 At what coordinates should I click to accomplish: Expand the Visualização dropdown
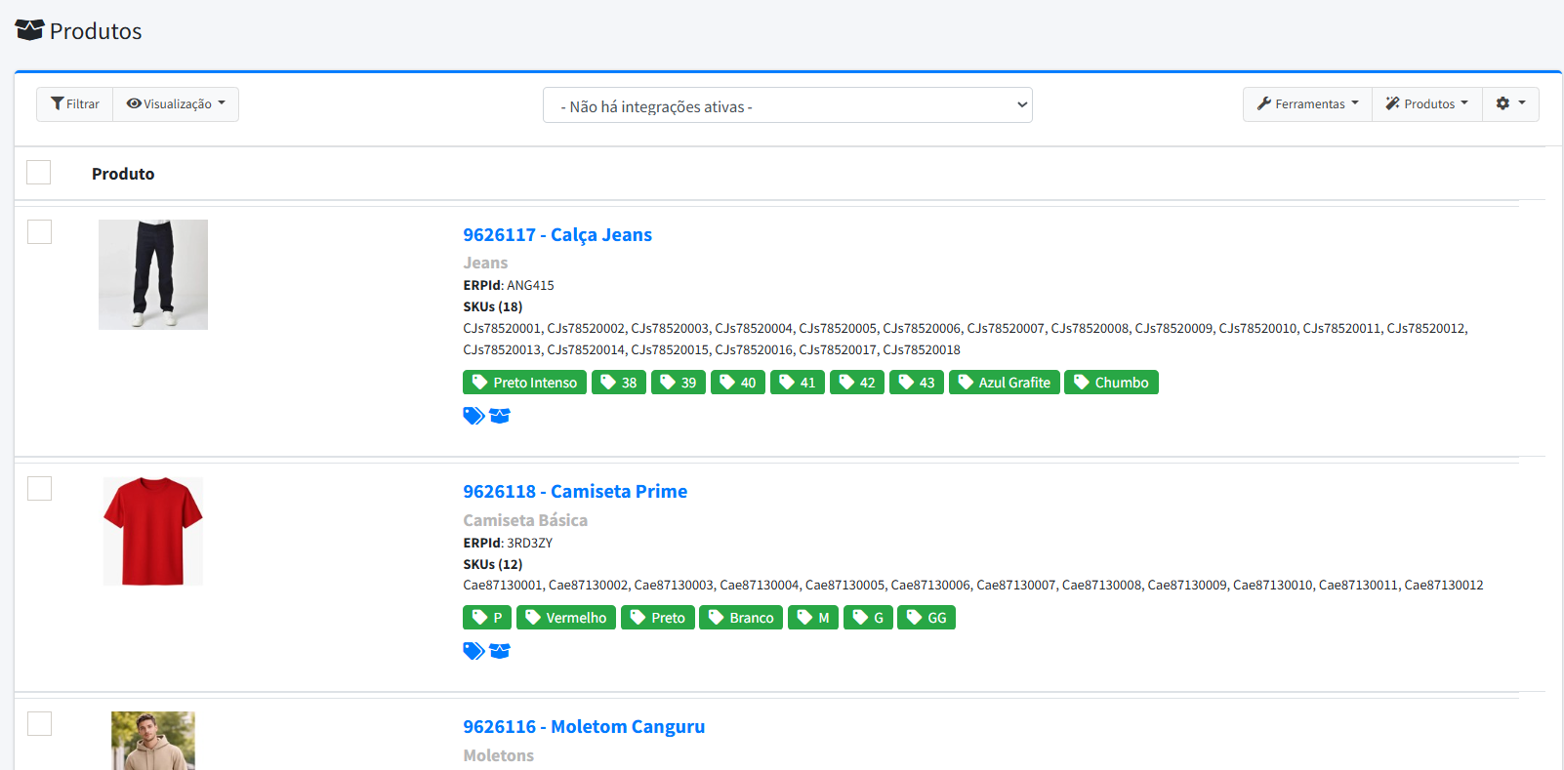click(x=176, y=104)
